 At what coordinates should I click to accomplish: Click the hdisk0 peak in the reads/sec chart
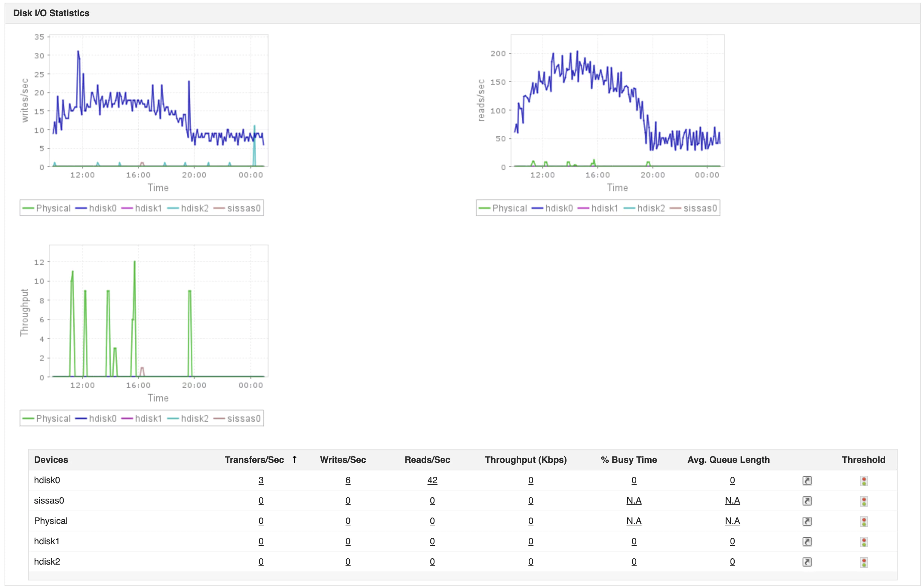[577, 51]
